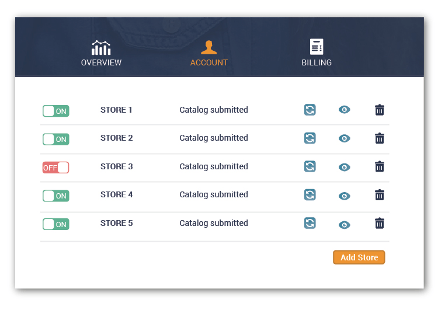Click Store 5 'Catalog submitted' status
This screenshot has height=310, width=438.
[214, 223]
